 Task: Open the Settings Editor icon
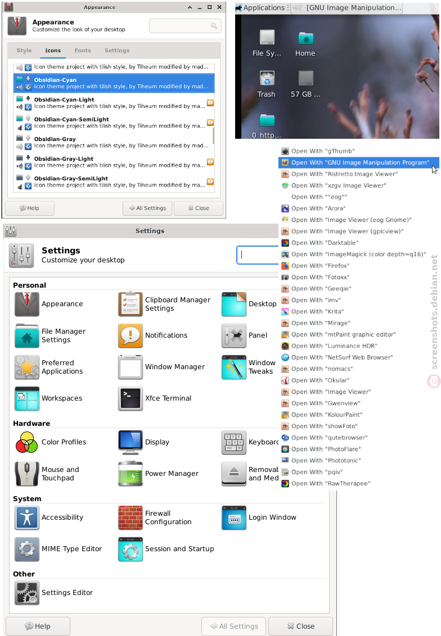point(27,593)
